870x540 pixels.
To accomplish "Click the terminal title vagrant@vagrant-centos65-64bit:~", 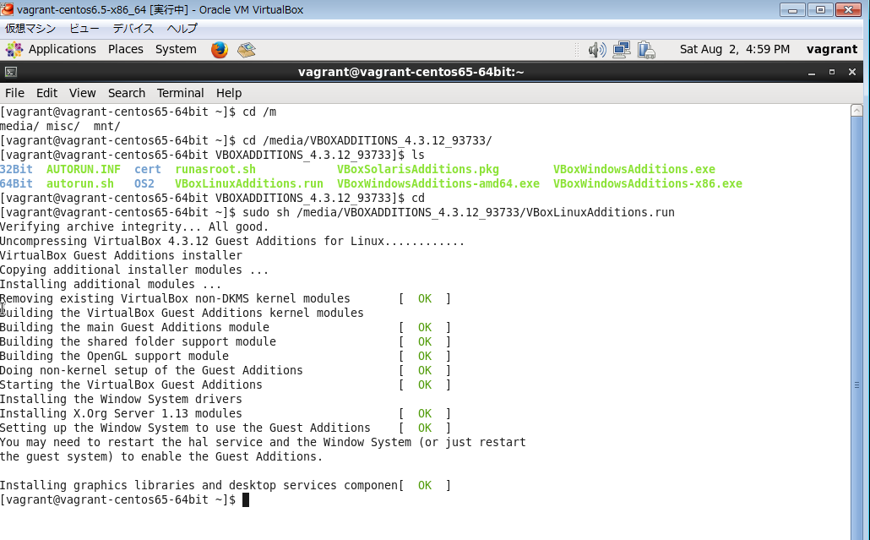I will tap(411, 72).
